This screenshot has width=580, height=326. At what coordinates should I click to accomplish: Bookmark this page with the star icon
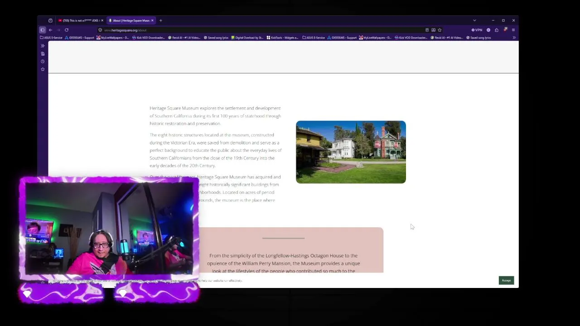(x=440, y=30)
